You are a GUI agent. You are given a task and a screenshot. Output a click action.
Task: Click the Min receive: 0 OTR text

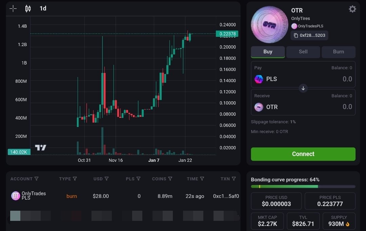click(x=269, y=132)
